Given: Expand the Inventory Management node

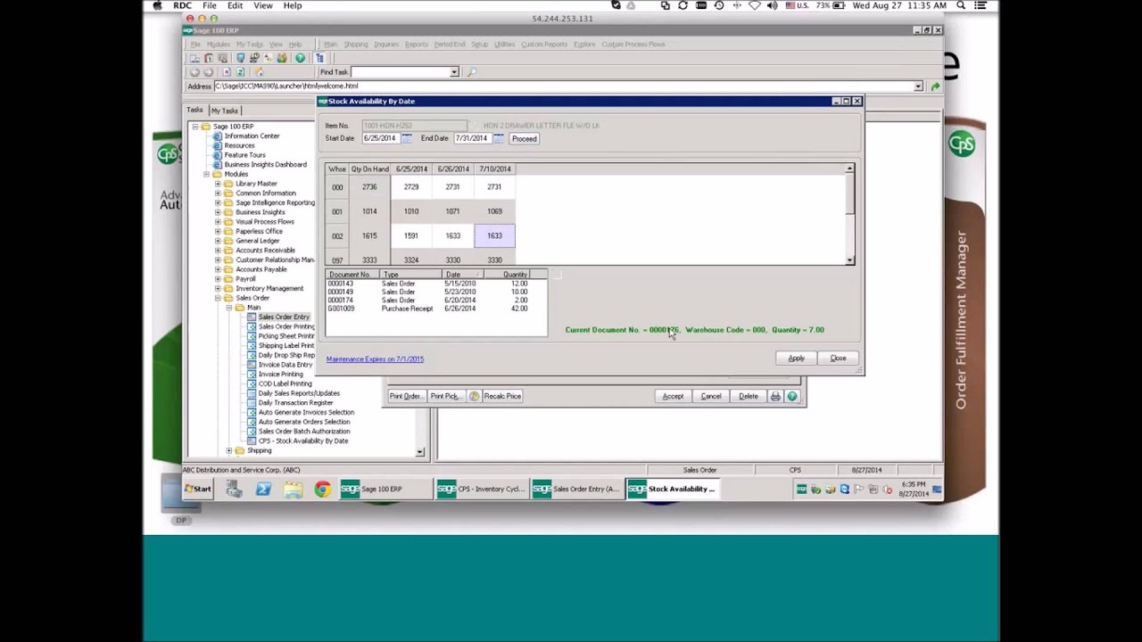Looking at the screenshot, I should pyautogui.click(x=218, y=289).
